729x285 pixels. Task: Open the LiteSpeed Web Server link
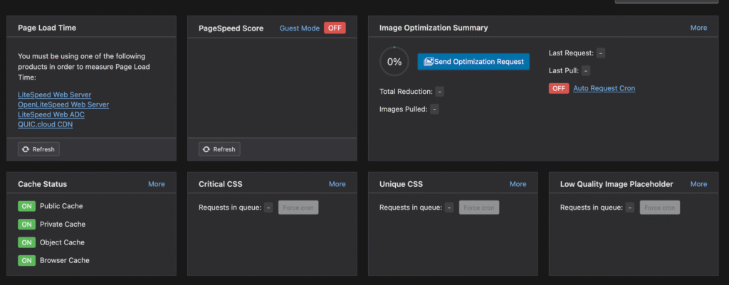click(54, 95)
